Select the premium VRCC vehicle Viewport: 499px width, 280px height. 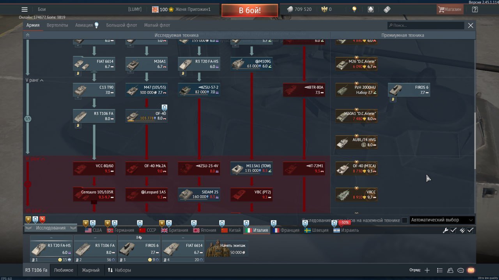coord(356,194)
